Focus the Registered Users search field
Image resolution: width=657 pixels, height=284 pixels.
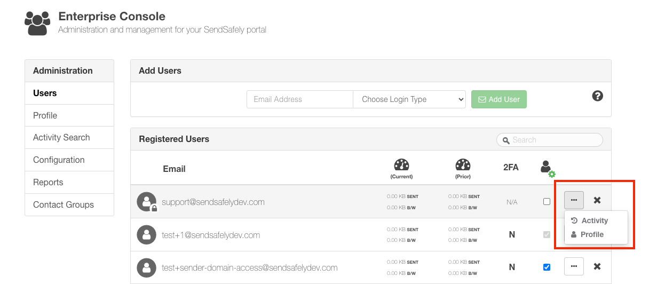click(550, 140)
